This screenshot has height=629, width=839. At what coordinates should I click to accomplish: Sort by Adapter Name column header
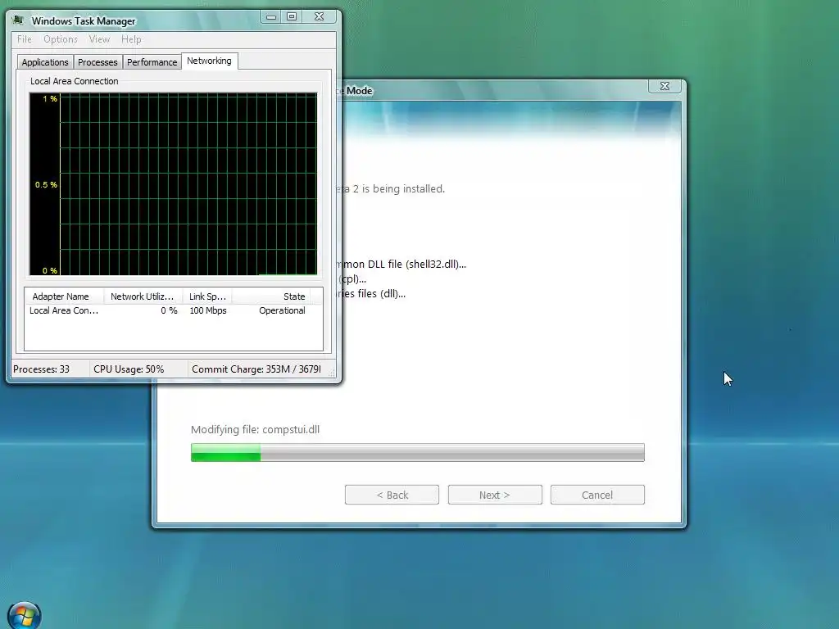pos(64,296)
